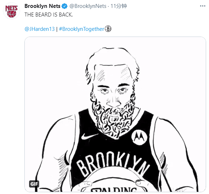
Task: Play the animation using the GIF badge
Action: [x=34, y=184]
